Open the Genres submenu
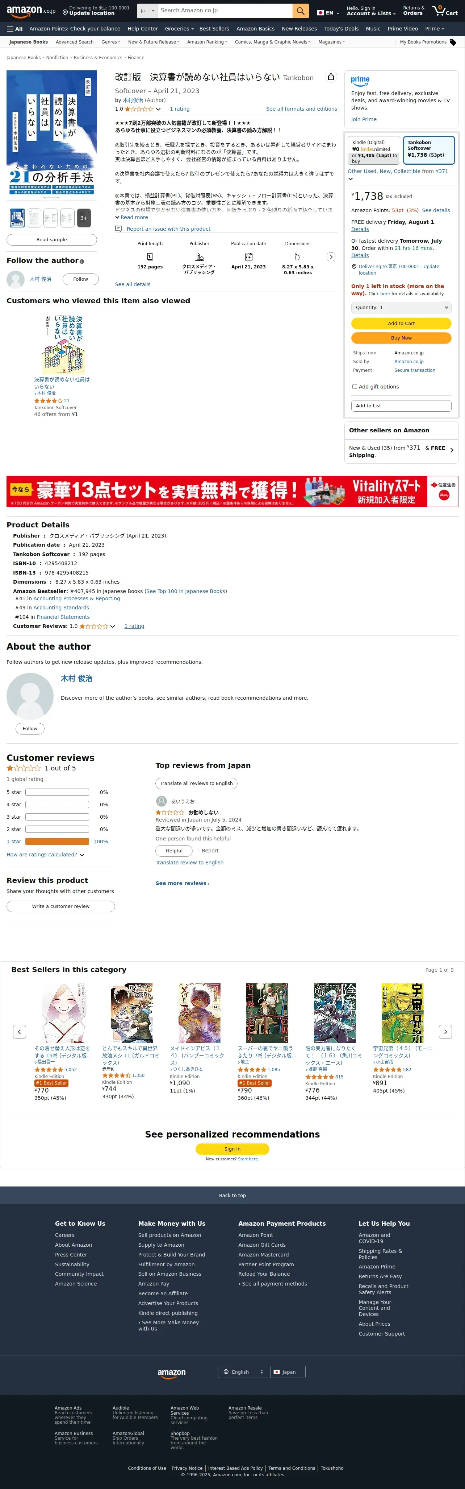Image resolution: width=465 pixels, height=1489 pixels. pyautogui.click(x=111, y=42)
